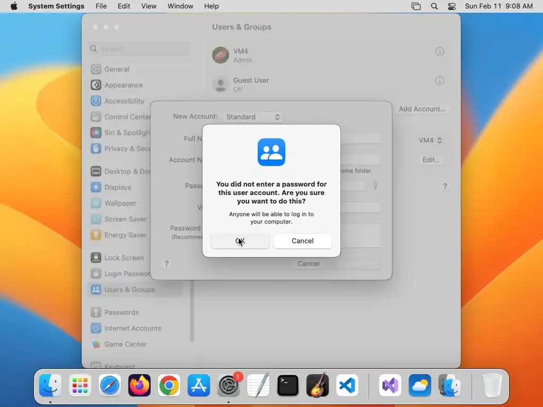Launch GarageBand from the Dock
This screenshot has height=407, width=543.
318,385
